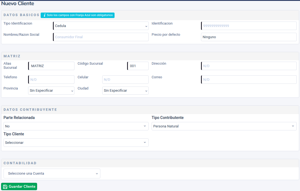This screenshot has width=300, height=191.
Task: Click the Telefono label
Action: coord(10,77)
